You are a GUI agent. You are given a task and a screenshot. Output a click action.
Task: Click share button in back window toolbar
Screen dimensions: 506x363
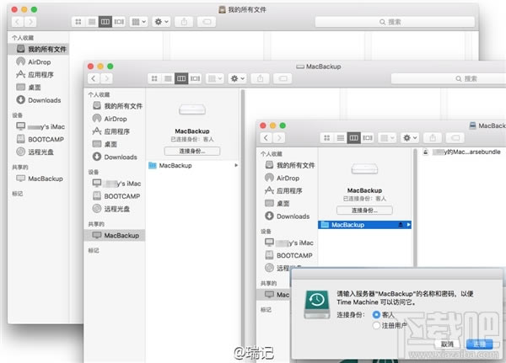point(184,22)
